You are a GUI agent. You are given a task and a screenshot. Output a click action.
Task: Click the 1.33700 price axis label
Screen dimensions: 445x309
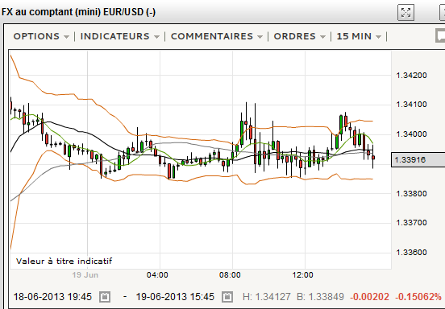click(411, 223)
